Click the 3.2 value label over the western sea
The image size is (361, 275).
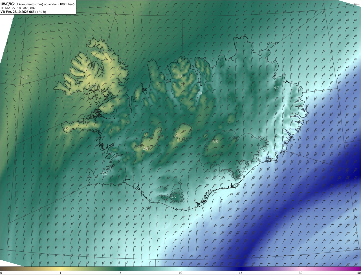pos(25,78)
